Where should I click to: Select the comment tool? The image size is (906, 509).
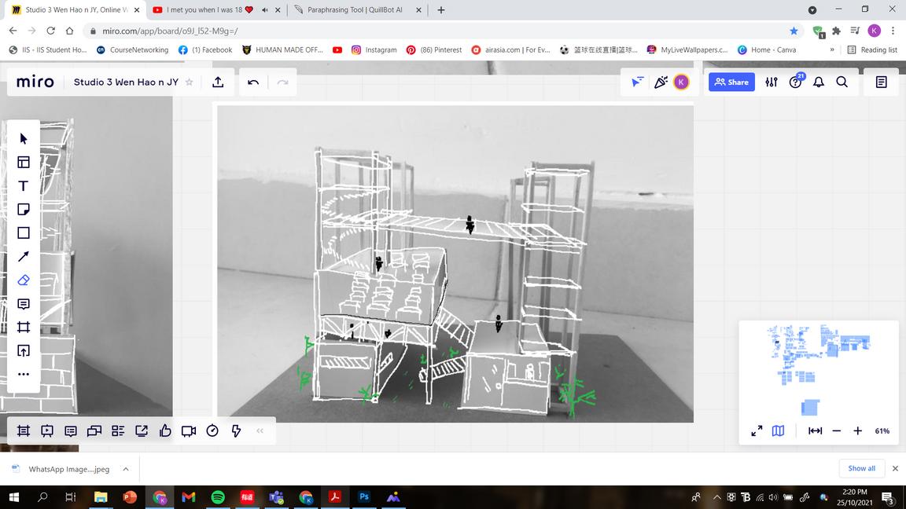[23, 304]
